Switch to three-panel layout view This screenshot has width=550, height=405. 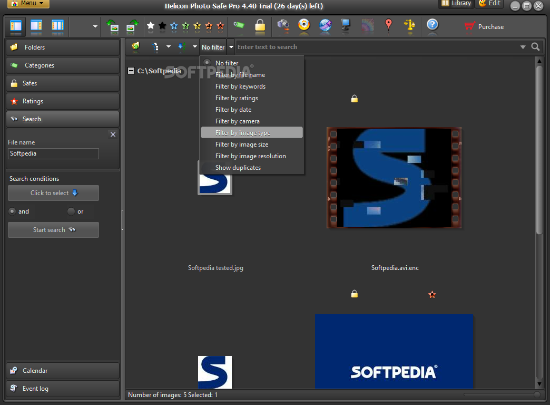57,27
